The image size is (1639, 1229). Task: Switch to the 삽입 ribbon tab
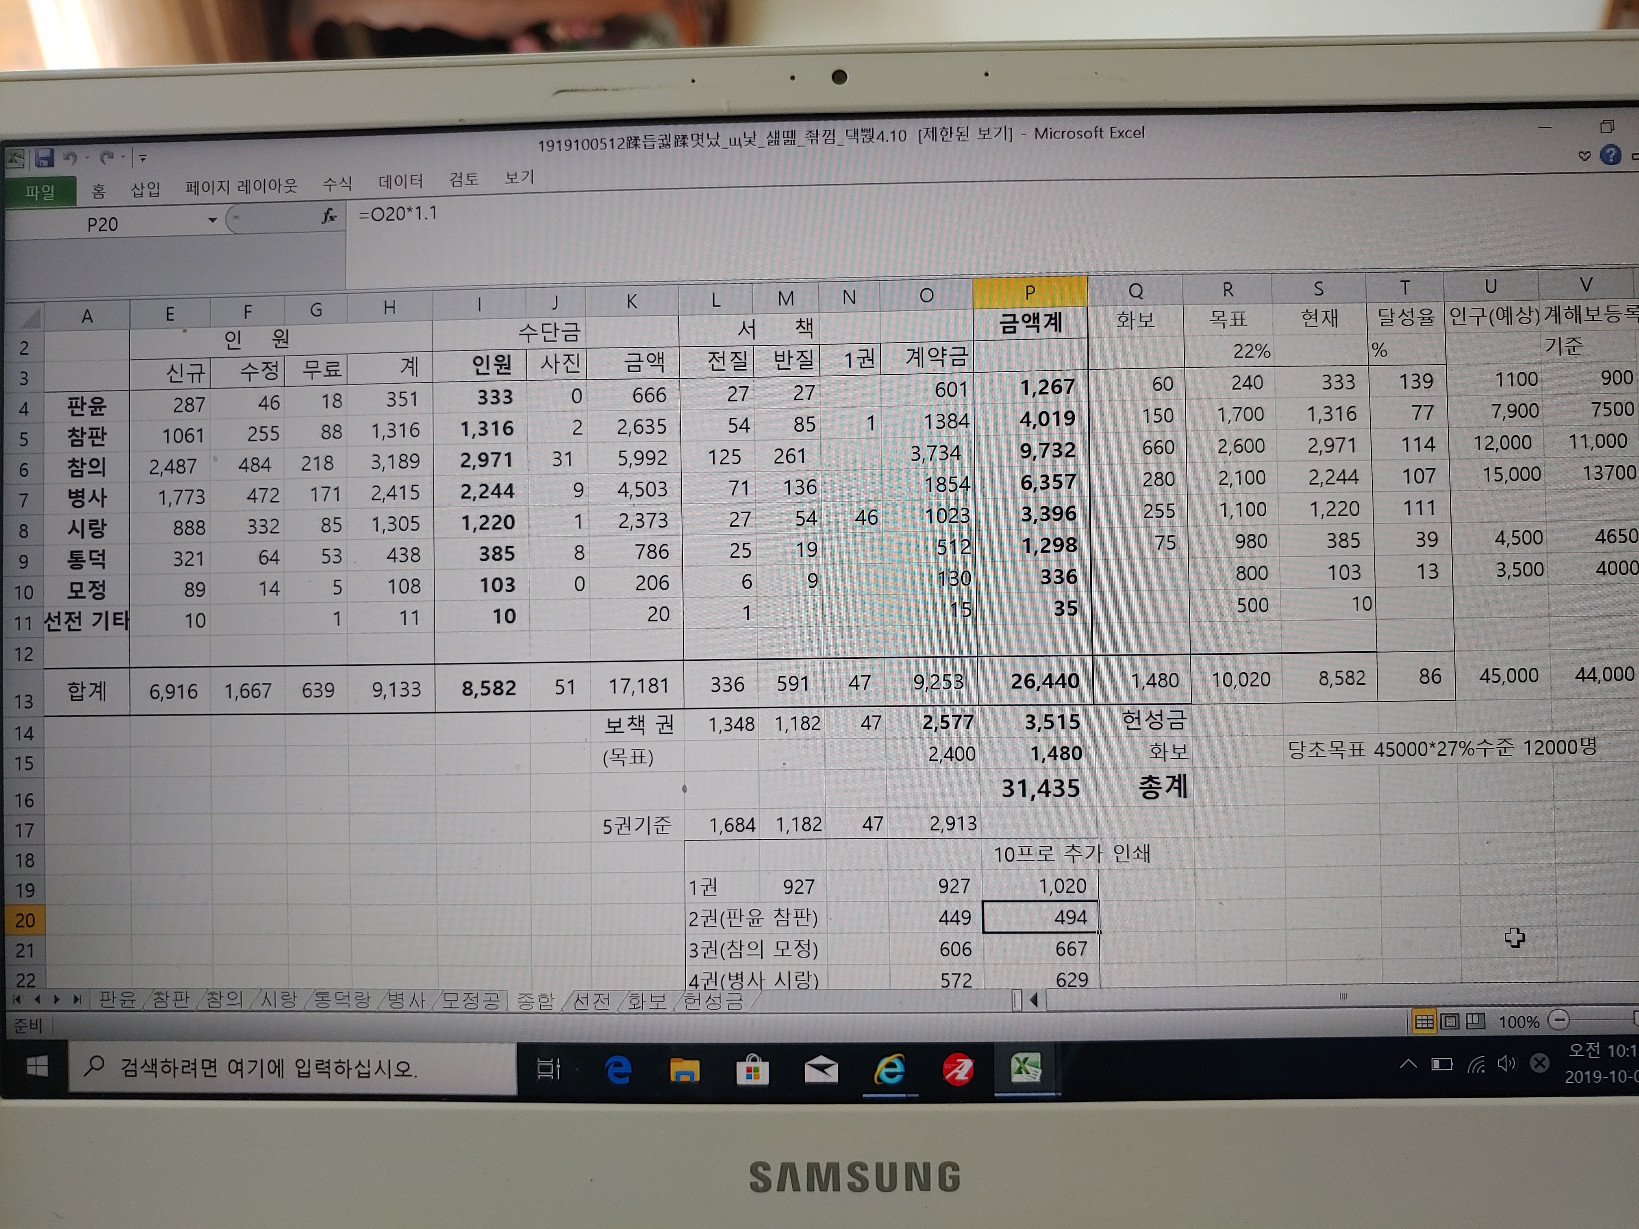[145, 189]
